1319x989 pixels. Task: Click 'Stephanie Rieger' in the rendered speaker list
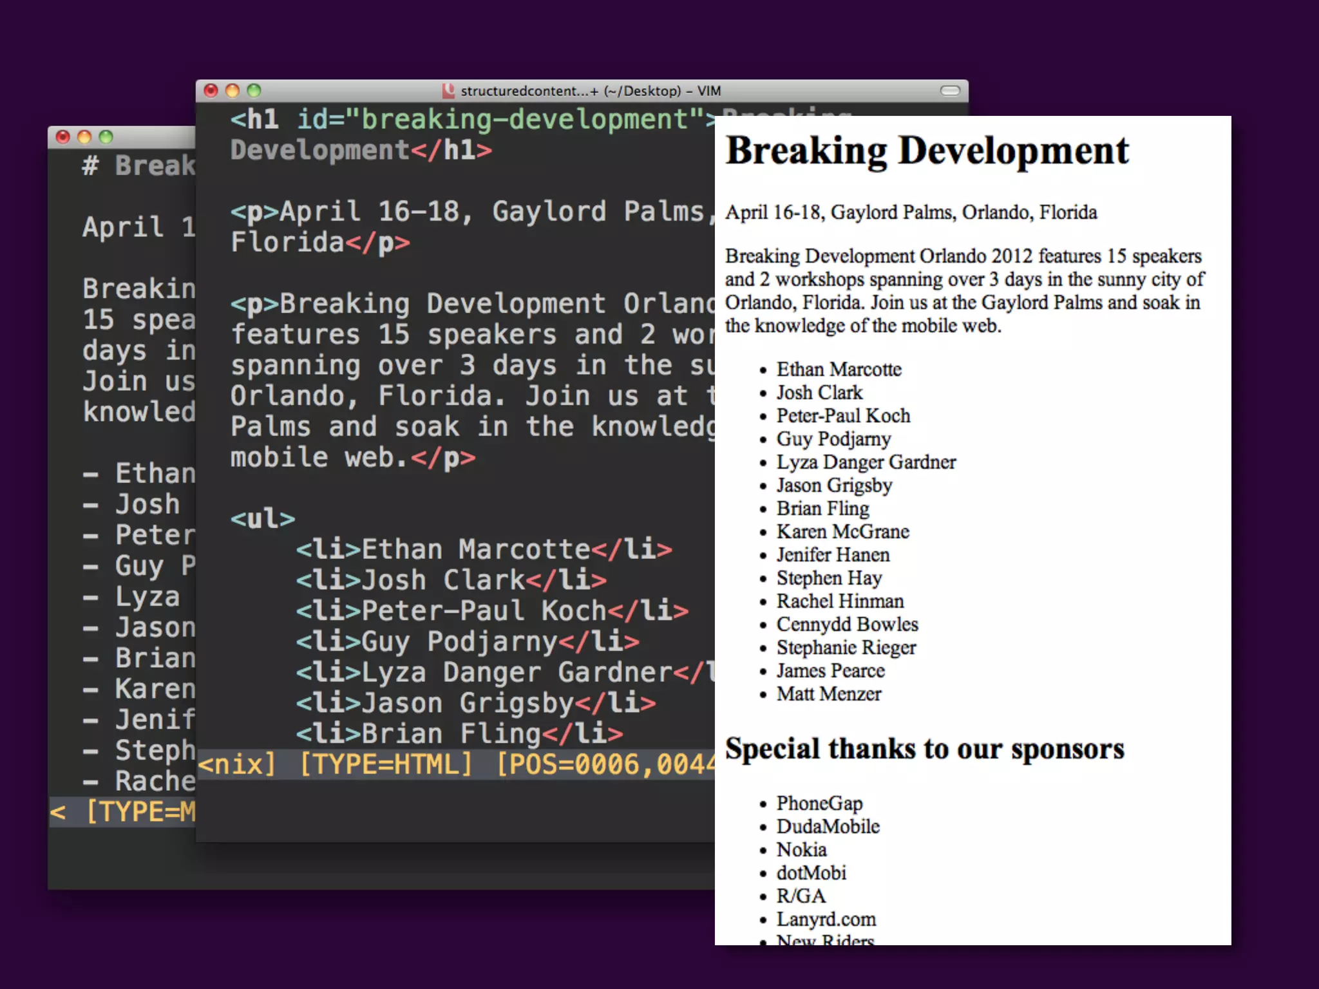click(846, 648)
